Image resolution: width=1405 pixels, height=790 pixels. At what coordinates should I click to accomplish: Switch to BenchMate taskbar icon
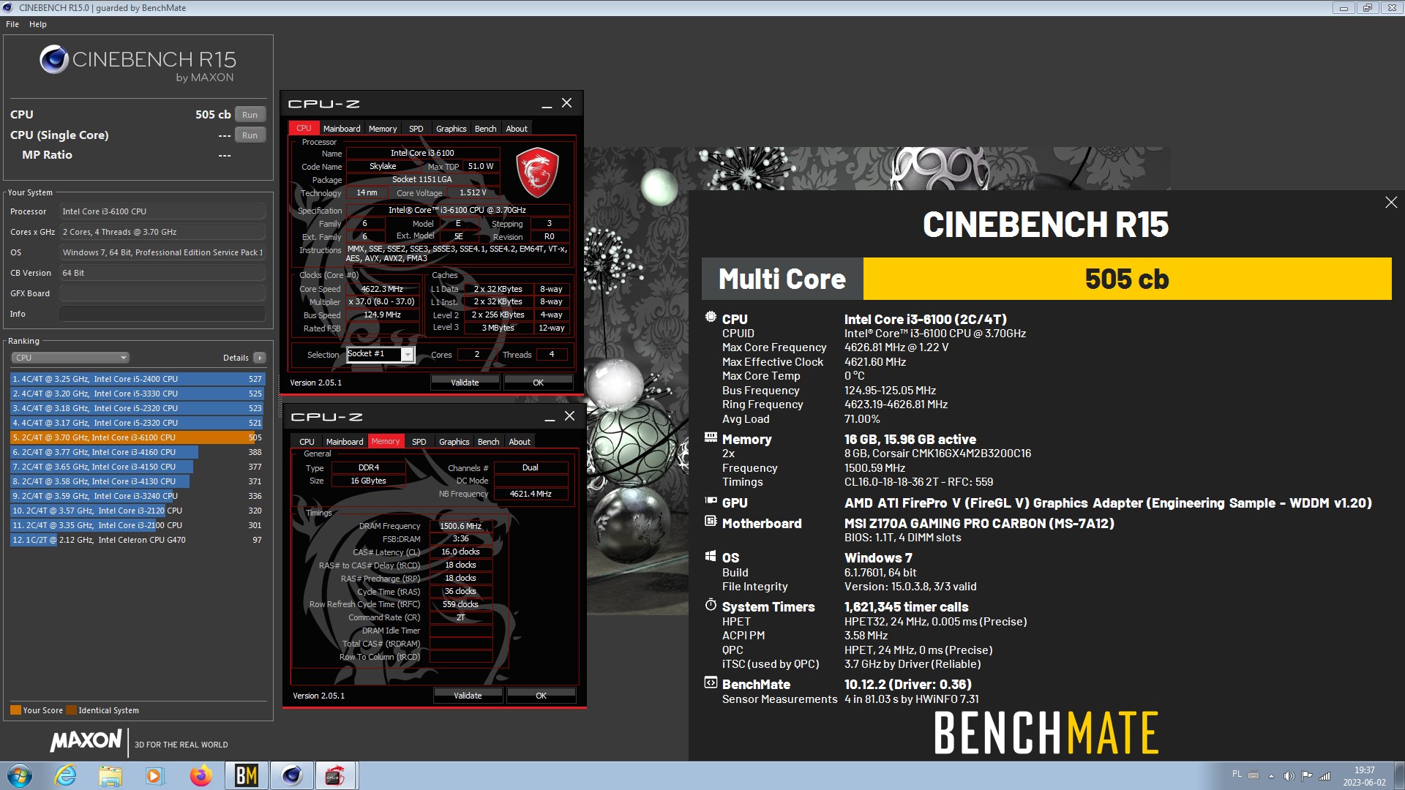246,775
